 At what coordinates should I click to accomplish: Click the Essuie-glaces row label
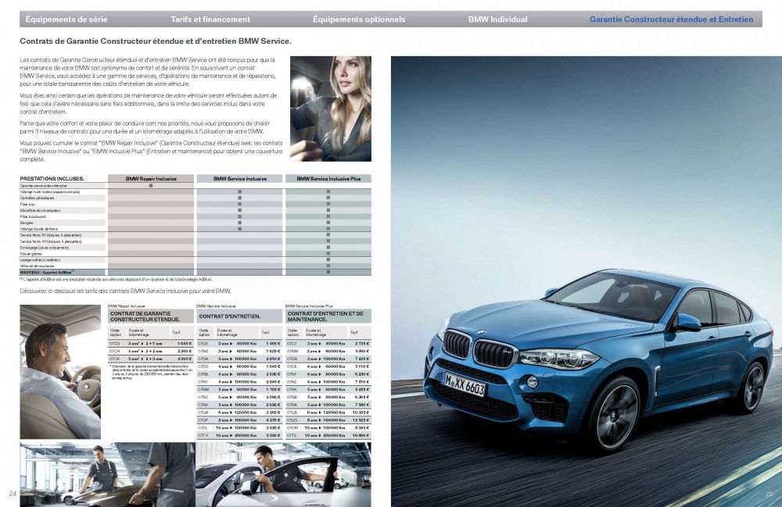[x=31, y=253]
